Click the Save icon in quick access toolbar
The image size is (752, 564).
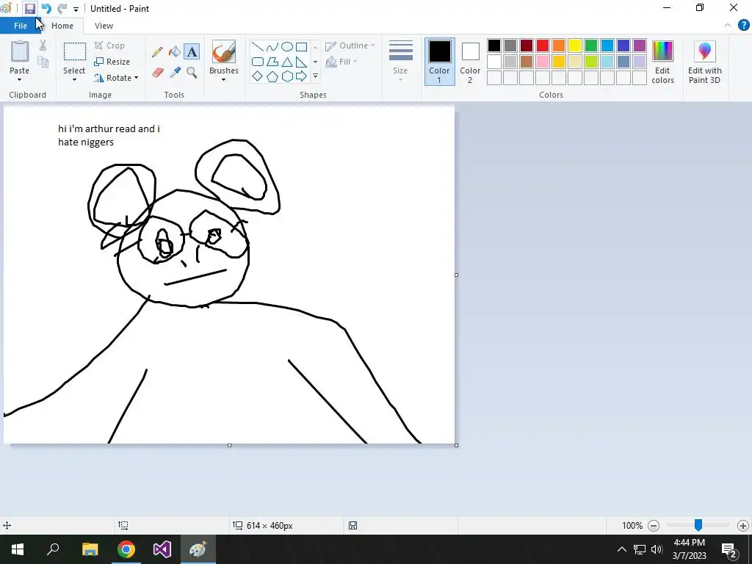[x=29, y=9]
